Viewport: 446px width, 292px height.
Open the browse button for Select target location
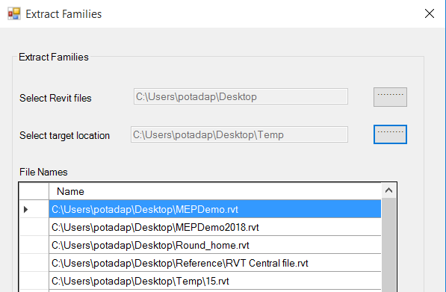[x=390, y=134]
